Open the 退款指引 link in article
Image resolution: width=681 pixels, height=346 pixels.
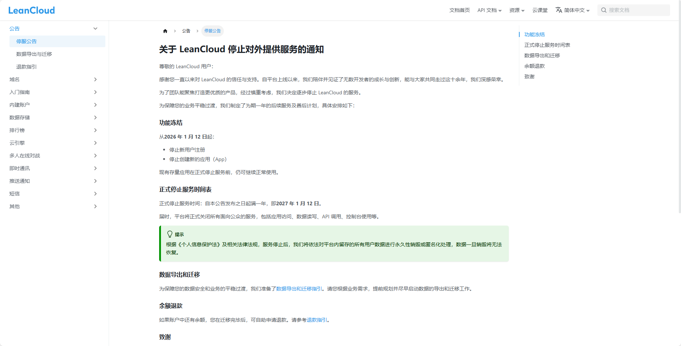point(317,320)
